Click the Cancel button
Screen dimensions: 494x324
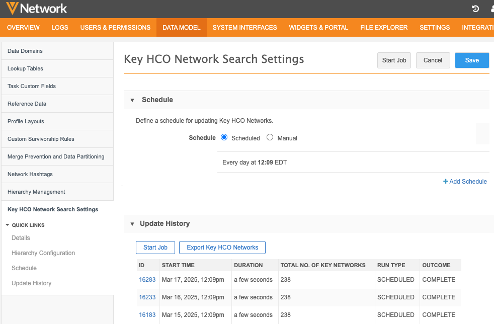click(433, 60)
